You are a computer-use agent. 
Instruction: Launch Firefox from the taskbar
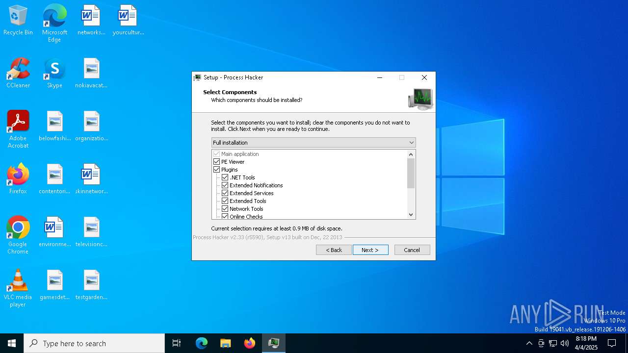[249, 343]
